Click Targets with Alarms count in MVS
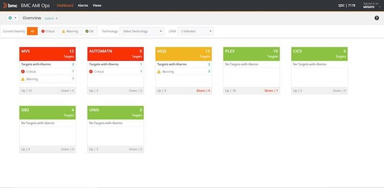The height and width of the screenshot is (188, 384). pos(73,64)
